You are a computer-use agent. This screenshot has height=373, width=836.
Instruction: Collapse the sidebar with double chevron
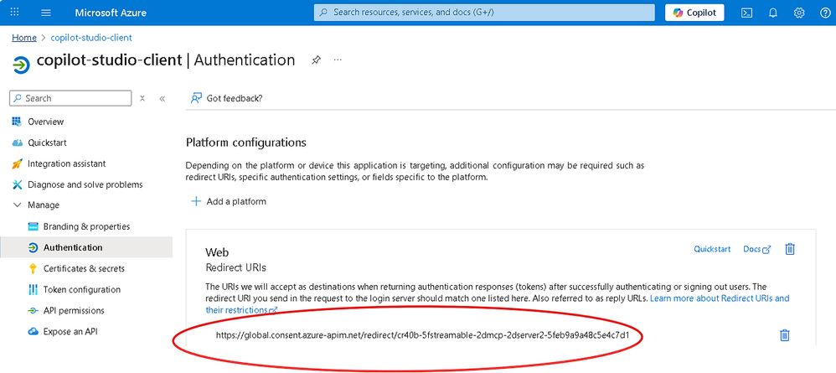click(162, 98)
